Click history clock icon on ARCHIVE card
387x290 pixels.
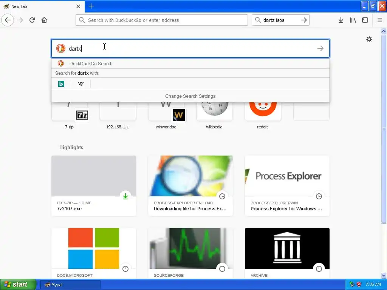[319, 269]
